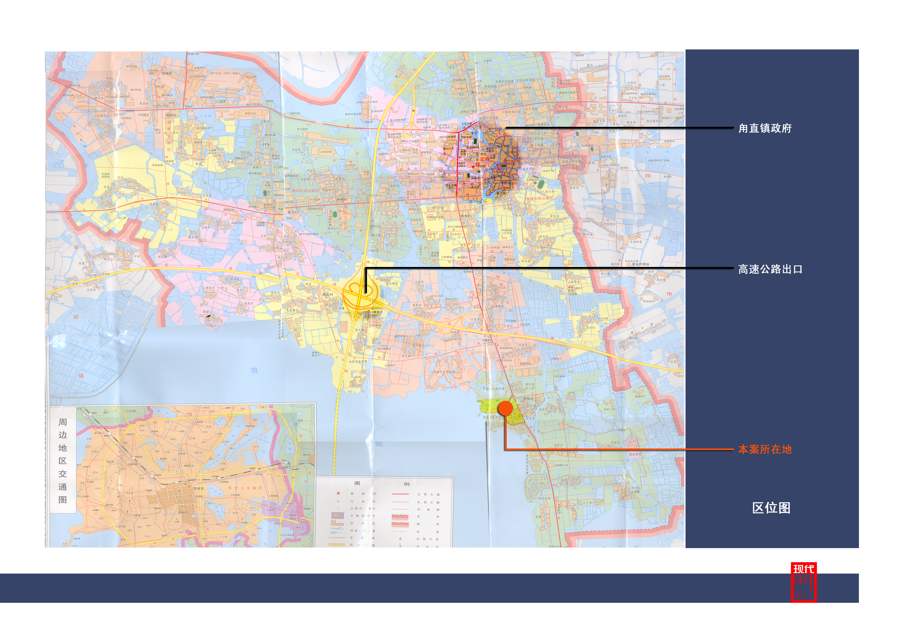Click the red star 镇政府 legend symbol

click(339, 493)
